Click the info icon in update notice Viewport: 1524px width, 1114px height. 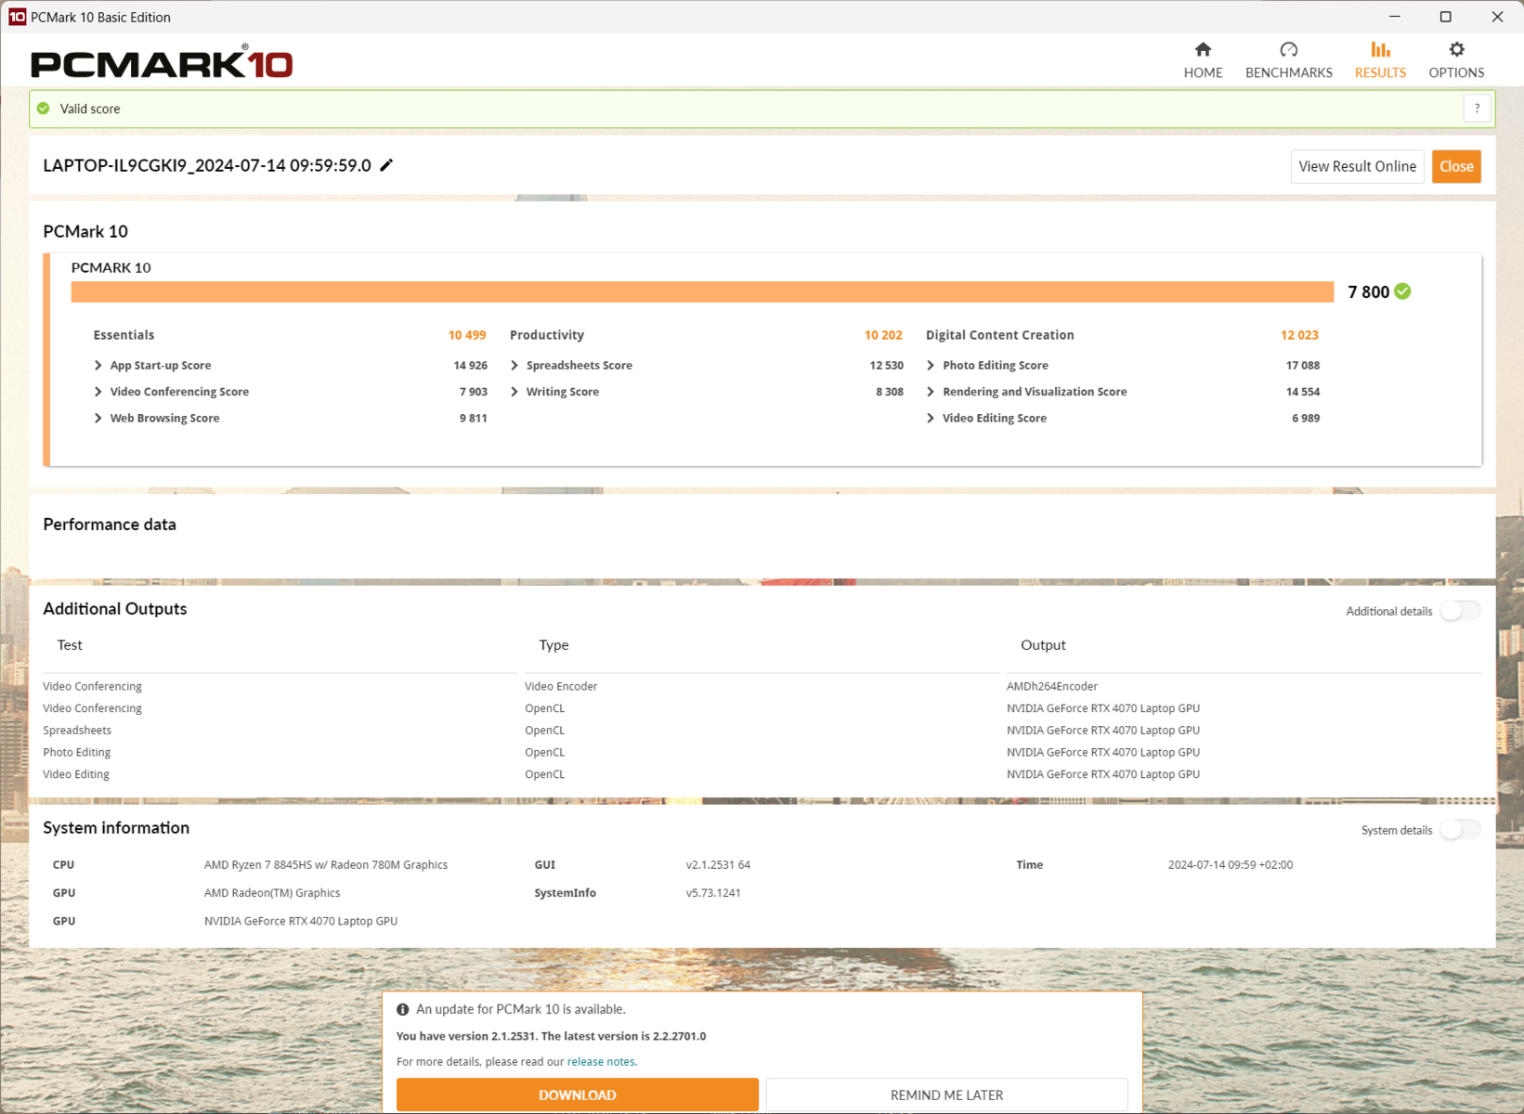[403, 1009]
